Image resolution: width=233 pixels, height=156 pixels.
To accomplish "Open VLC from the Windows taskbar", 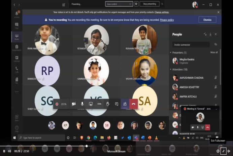I will 156,138.
